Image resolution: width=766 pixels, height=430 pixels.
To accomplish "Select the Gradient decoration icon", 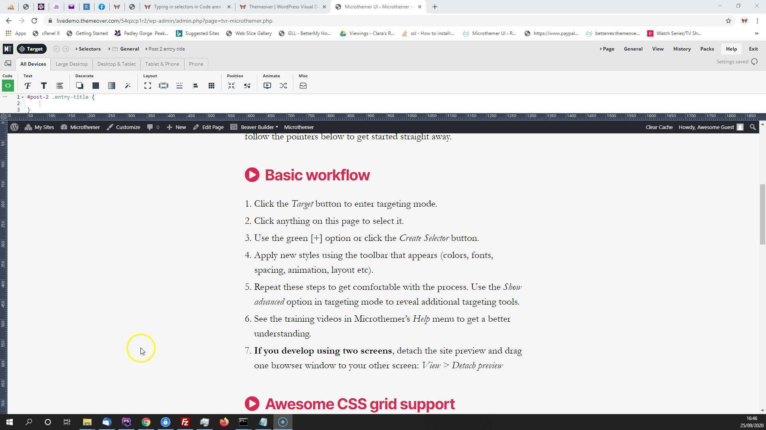I will (x=111, y=86).
